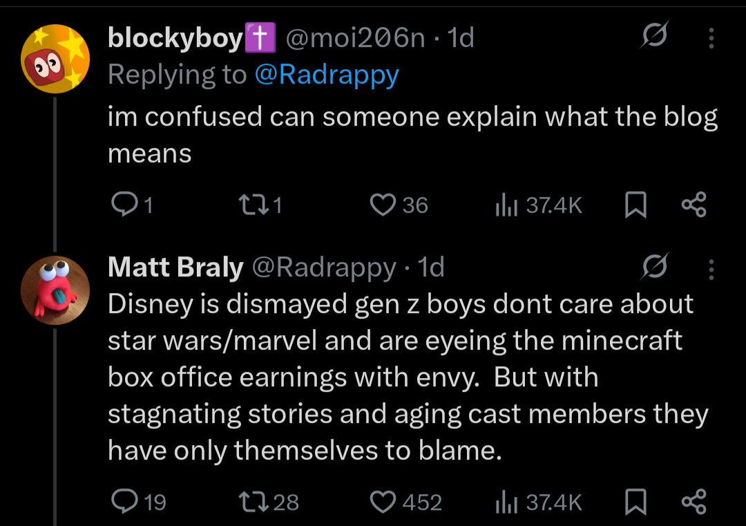Share Matt Braly's tweet
Screen dimensions: 746x526
tap(694, 501)
